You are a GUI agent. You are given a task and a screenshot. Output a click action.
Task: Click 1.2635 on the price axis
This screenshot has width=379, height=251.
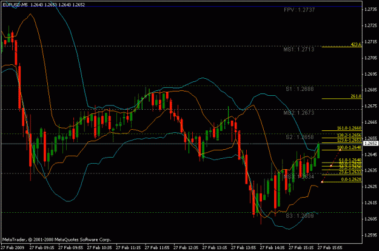(x=371, y=170)
